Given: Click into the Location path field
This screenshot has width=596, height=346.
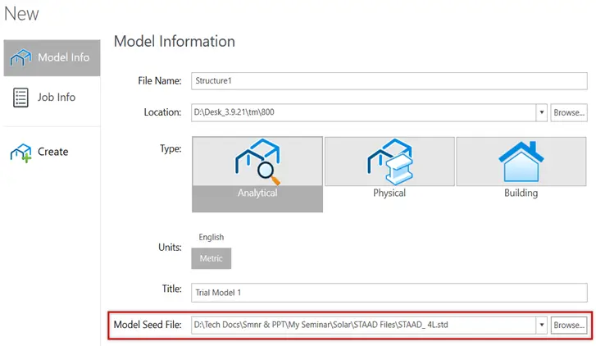Looking at the screenshot, I should pyautogui.click(x=364, y=112).
